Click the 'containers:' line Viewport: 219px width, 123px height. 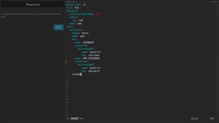tap(77, 30)
